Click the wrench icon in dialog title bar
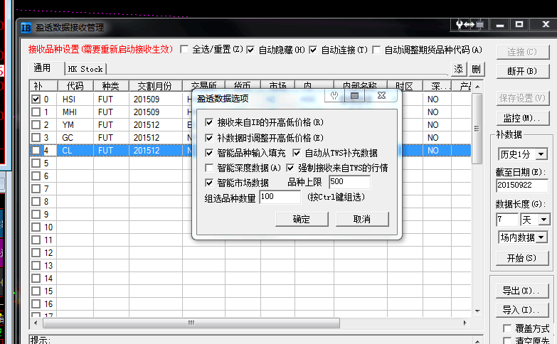 coord(334,95)
